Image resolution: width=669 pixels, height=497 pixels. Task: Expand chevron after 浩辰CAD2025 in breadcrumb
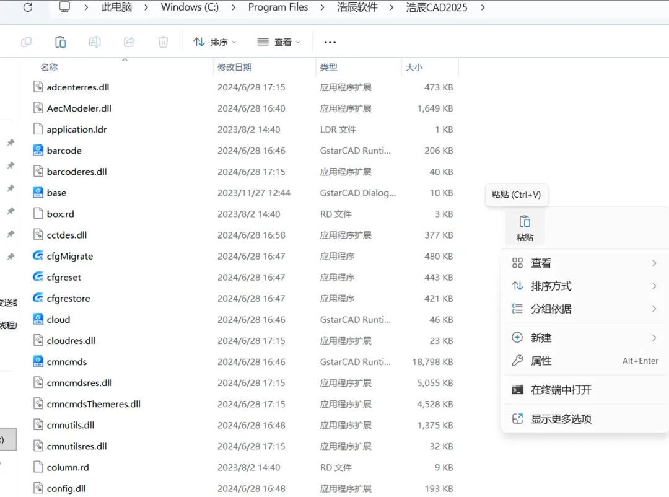point(483,7)
